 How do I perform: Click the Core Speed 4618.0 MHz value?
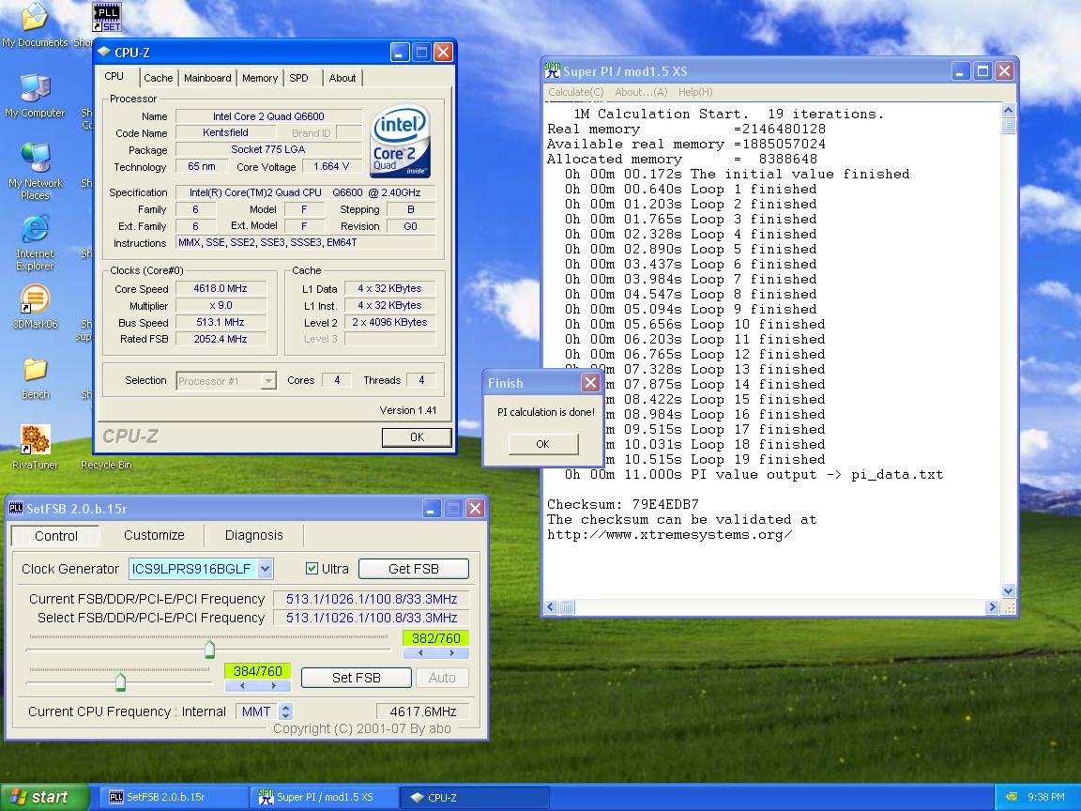[x=221, y=288]
